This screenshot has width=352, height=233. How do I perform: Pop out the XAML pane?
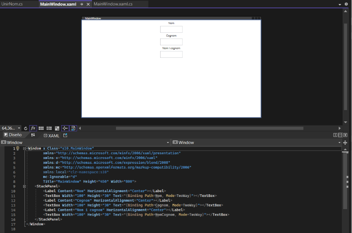click(65, 135)
